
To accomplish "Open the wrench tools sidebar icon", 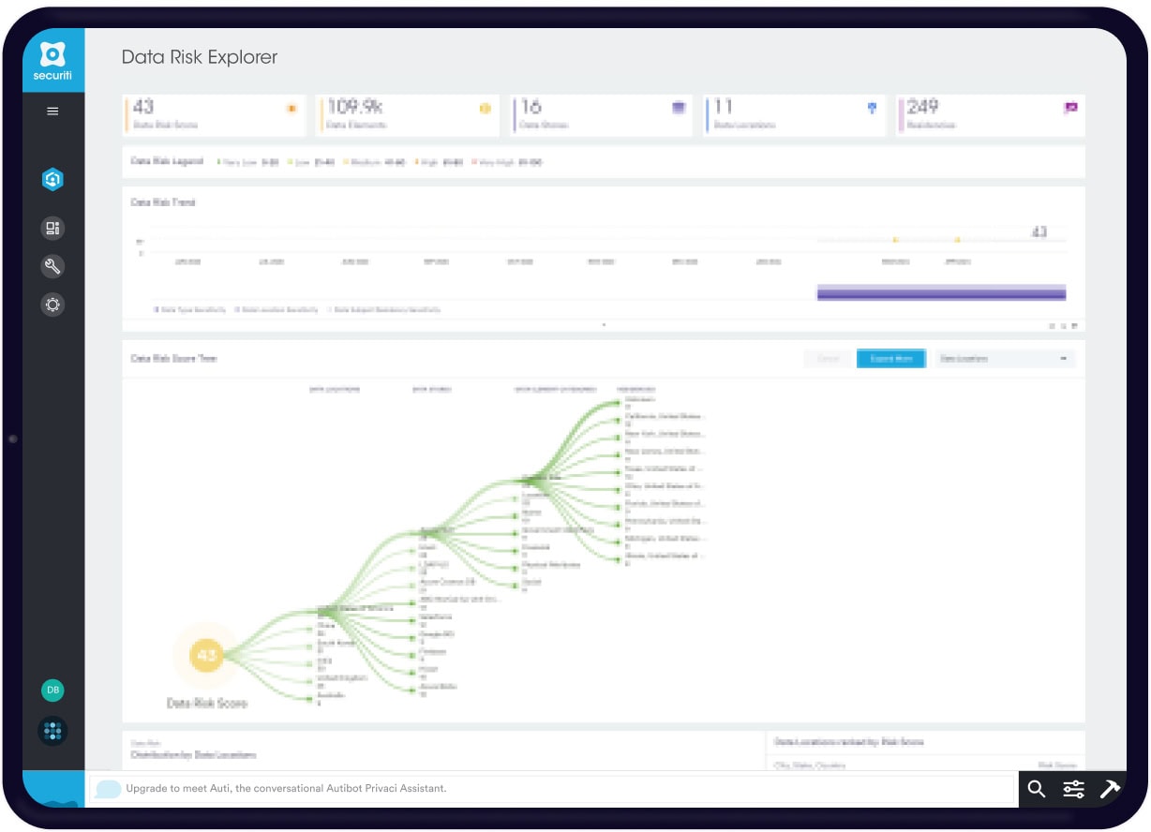I will (x=52, y=266).
